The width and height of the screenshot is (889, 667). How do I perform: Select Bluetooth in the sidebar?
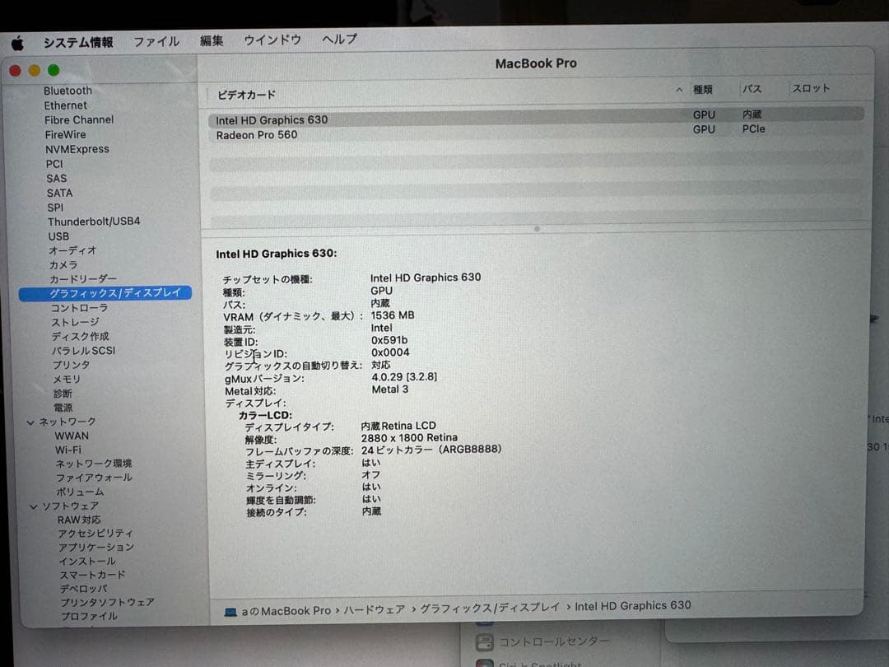coord(67,90)
